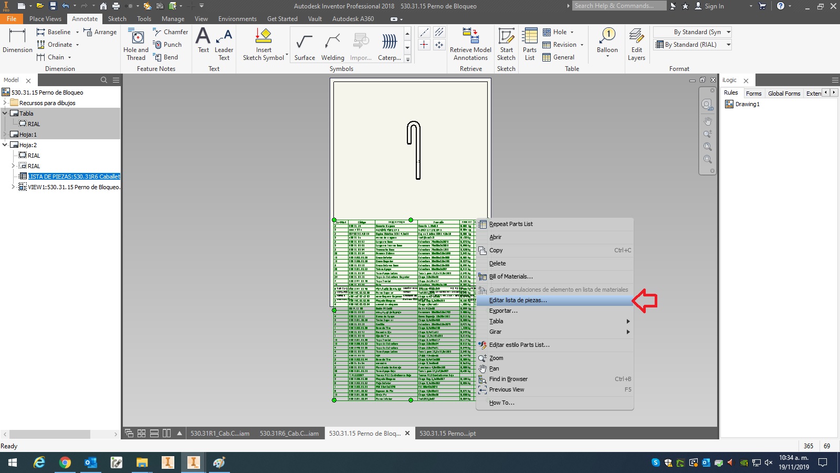Open Chrome from the Windows taskbar
Screen dimensions: 840x473
point(65,462)
